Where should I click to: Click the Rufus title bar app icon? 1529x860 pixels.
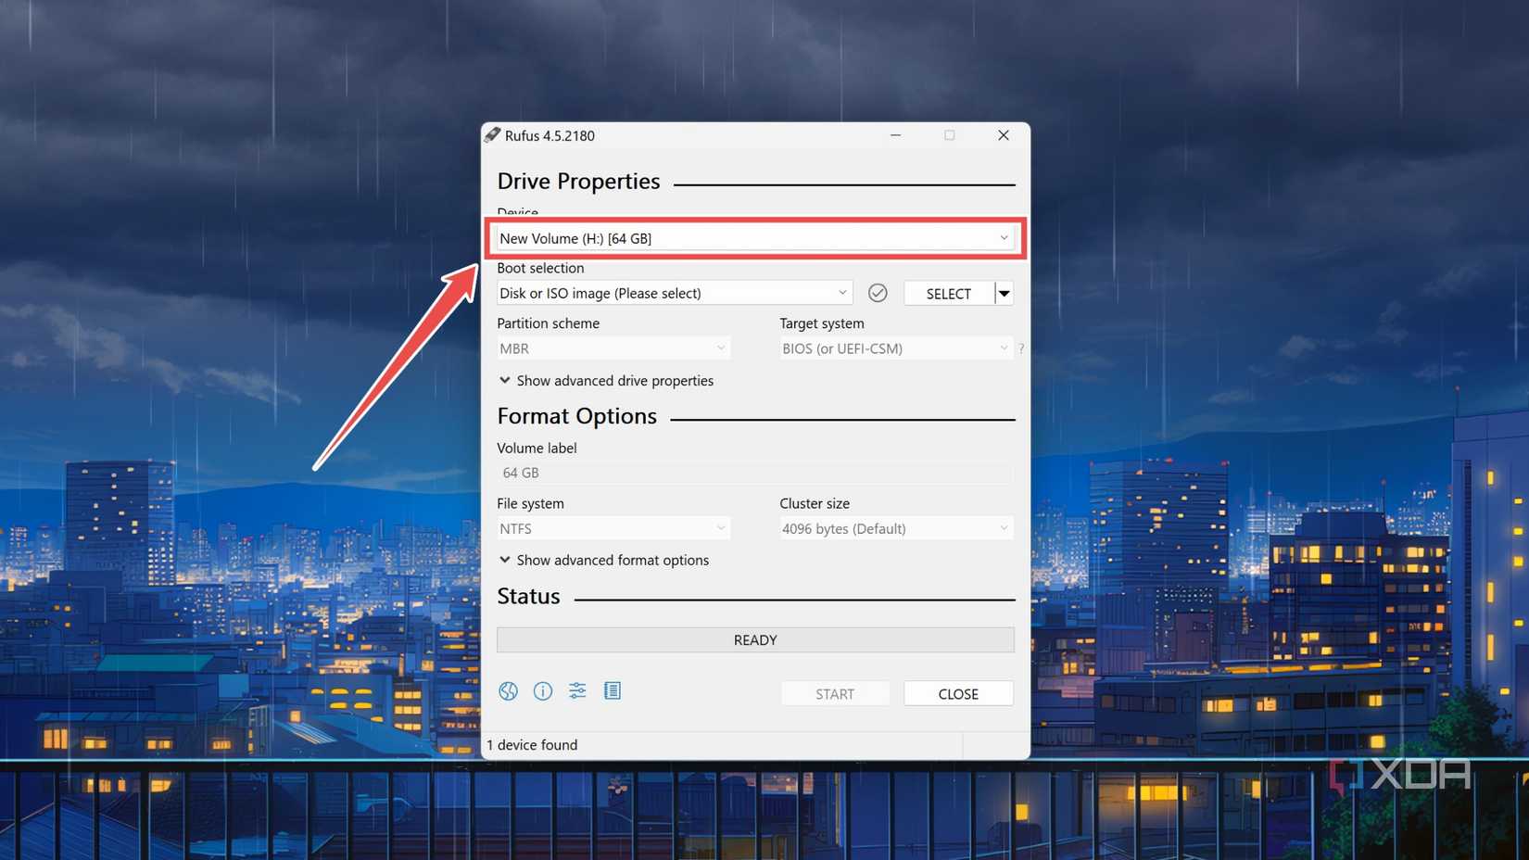point(492,135)
